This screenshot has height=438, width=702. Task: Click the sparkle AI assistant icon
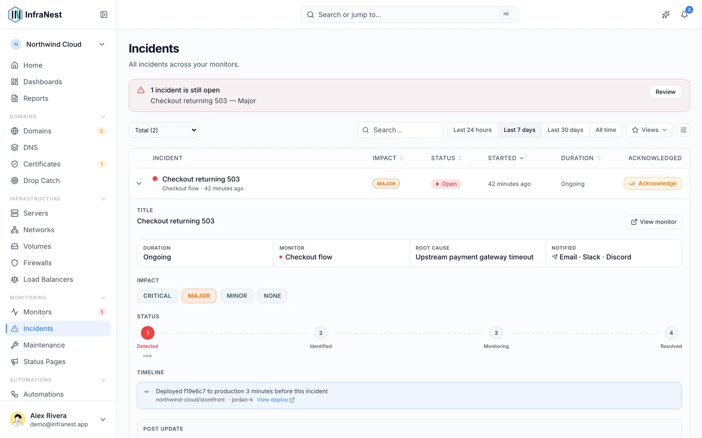coord(666,15)
